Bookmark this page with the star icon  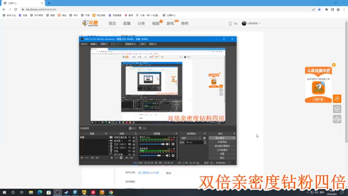[319, 10]
